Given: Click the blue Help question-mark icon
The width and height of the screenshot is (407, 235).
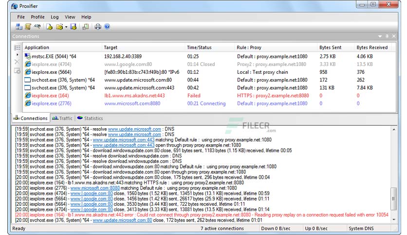Looking at the screenshot, I should point(107,27).
